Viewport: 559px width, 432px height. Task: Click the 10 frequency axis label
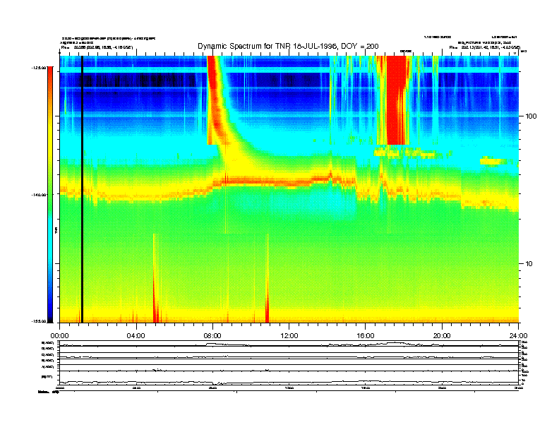(529, 264)
